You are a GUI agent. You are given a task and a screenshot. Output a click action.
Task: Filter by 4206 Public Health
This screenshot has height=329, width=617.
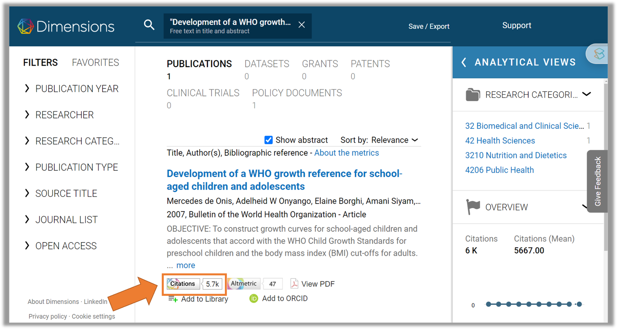point(499,170)
